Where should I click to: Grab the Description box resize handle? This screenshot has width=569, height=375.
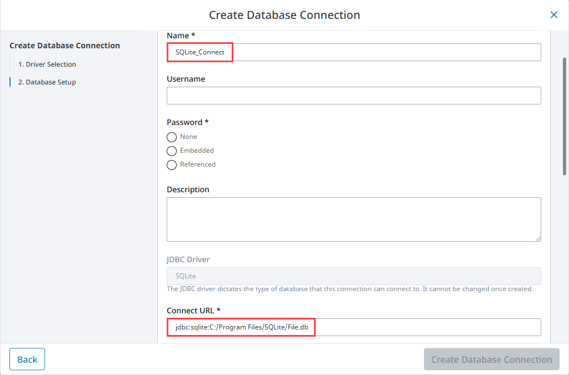tap(538, 238)
